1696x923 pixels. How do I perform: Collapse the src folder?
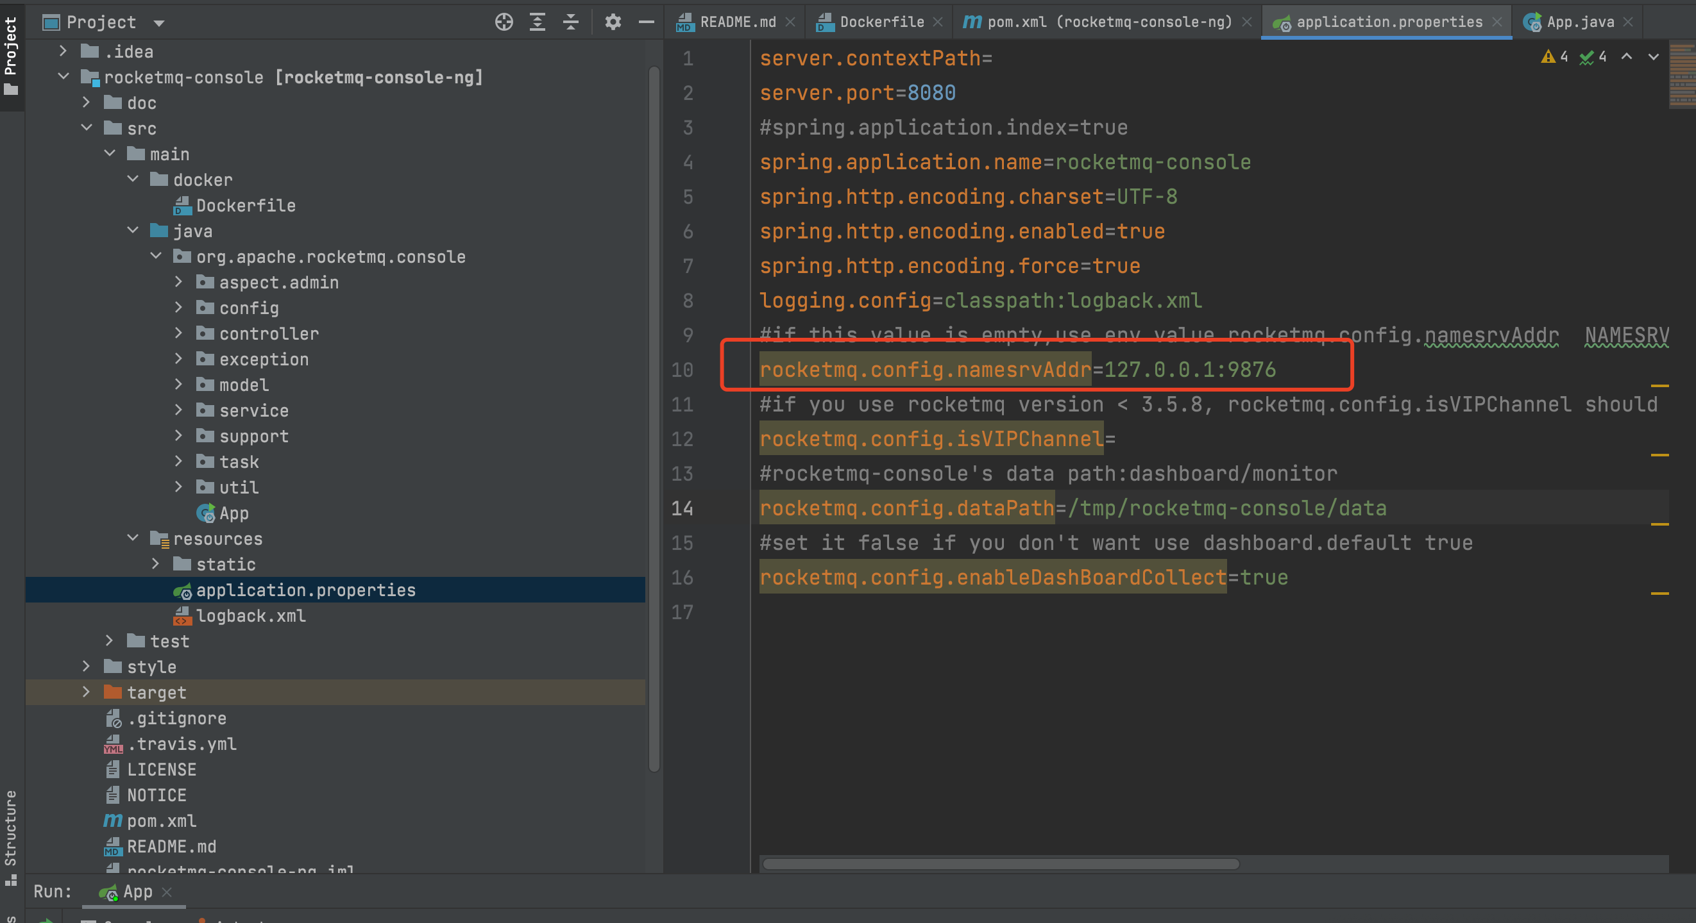click(85, 128)
